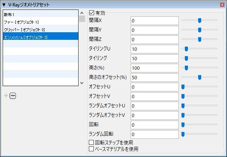Click the タイリングU value field
The width and height of the screenshot is (227, 157).
click(154, 49)
